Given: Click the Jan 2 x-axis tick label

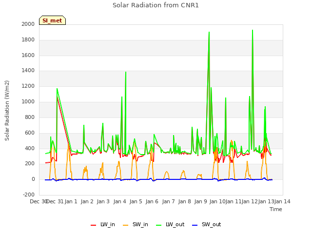Looking at the screenshot, I should (x=87, y=201).
